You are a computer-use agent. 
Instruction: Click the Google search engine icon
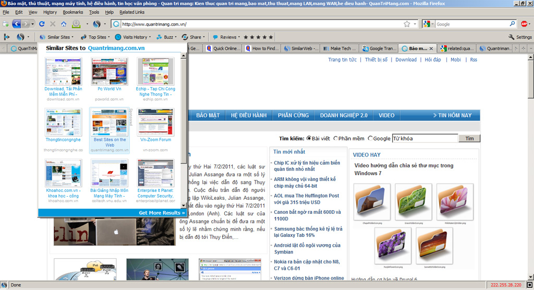click(x=427, y=24)
